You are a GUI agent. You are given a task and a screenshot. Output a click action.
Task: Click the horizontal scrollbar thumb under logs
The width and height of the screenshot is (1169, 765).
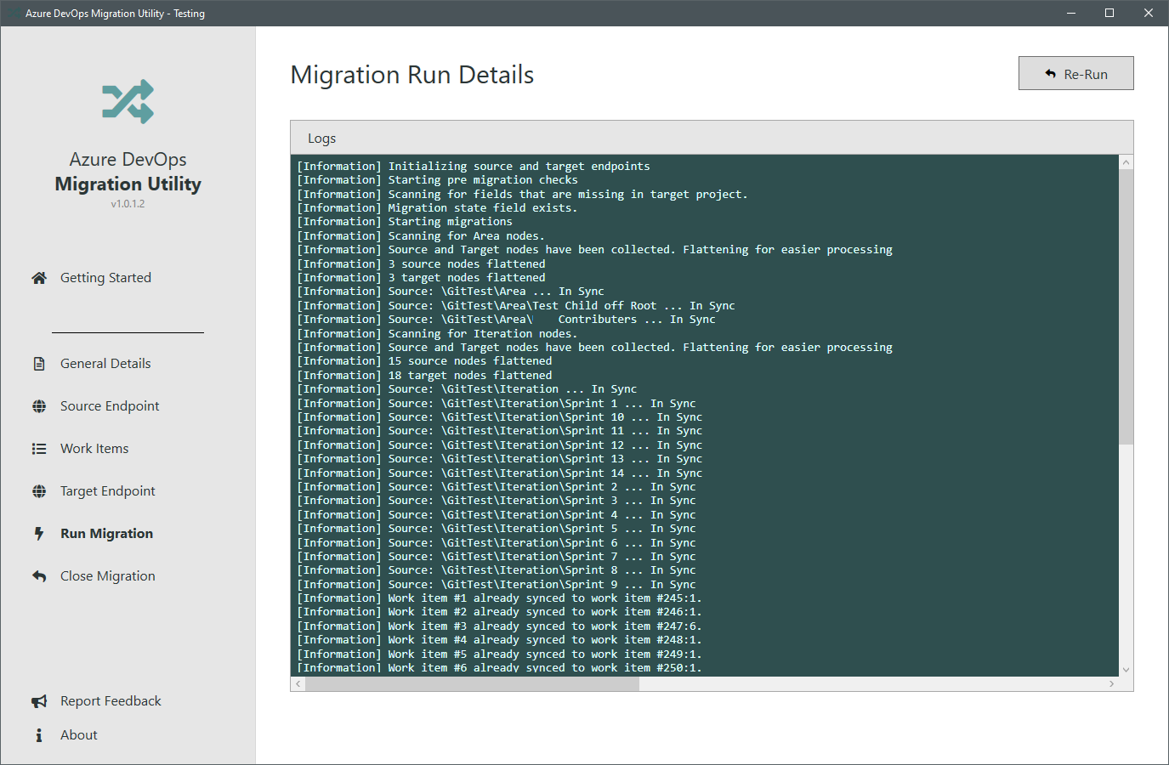pyautogui.click(x=472, y=684)
